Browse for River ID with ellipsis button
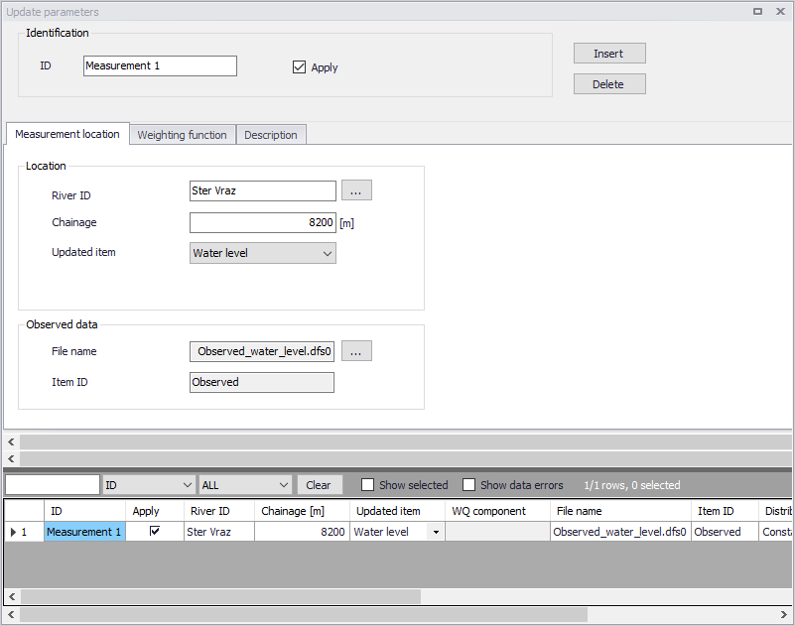The image size is (795, 626). [x=356, y=190]
